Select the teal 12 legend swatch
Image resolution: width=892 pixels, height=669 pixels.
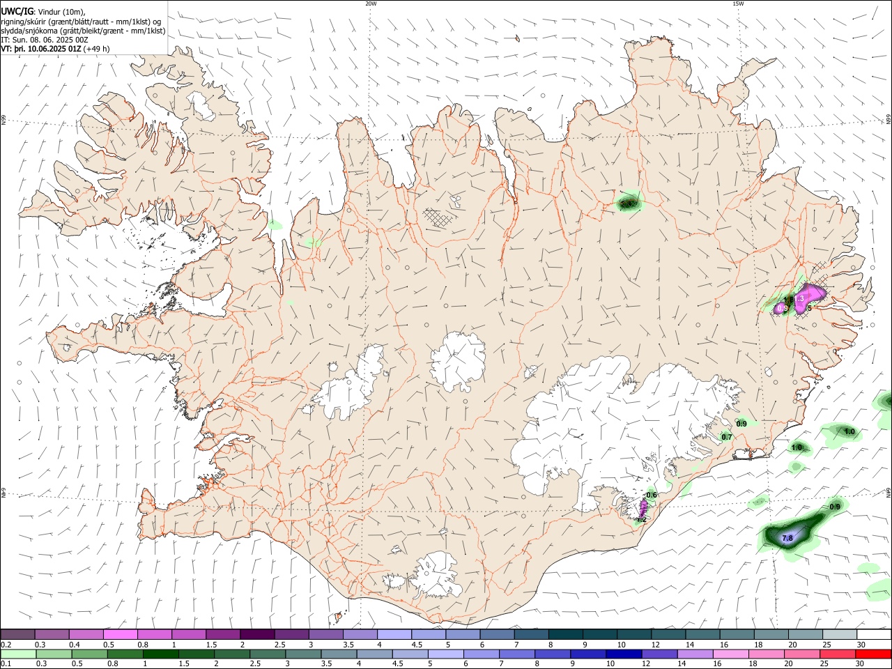click(669, 634)
